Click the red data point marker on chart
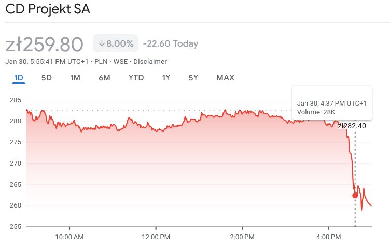 point(355,195)
